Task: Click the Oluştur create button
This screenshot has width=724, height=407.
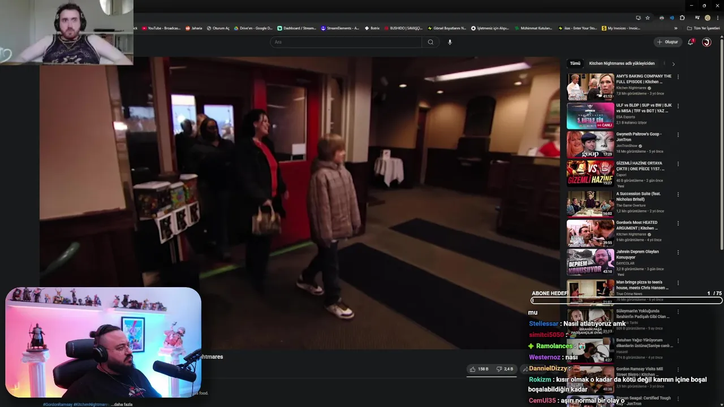Action: [x=667, y=42]
